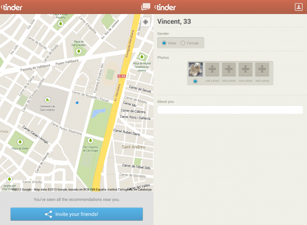Click the Av. Rio de Janeiro label
This screenshot has height=225, width=307.
click(x=110, y=30)
